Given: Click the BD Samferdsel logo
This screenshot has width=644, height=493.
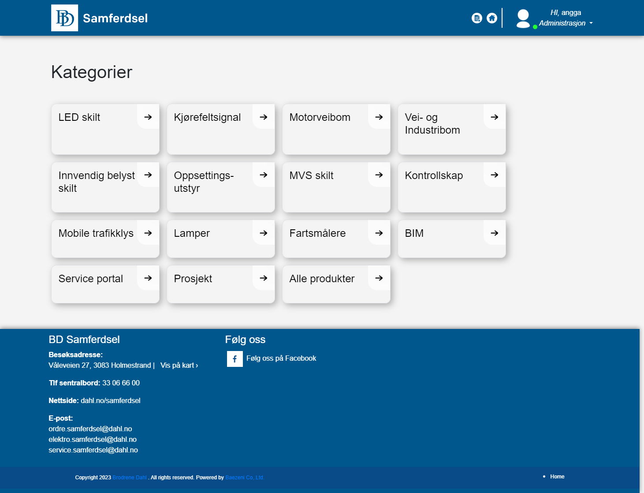Looking at the screenshot, I should [x=64, y=18].
